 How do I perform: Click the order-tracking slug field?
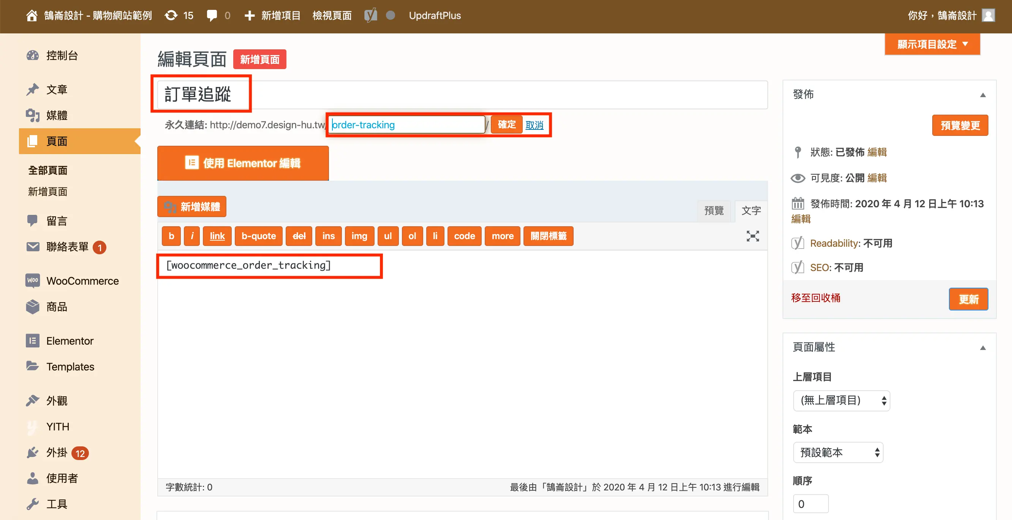(x=406, y=125)
